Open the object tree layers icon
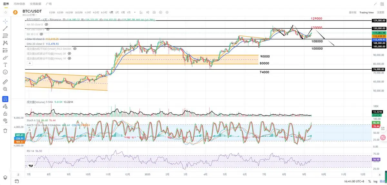 tap(5, 177)
